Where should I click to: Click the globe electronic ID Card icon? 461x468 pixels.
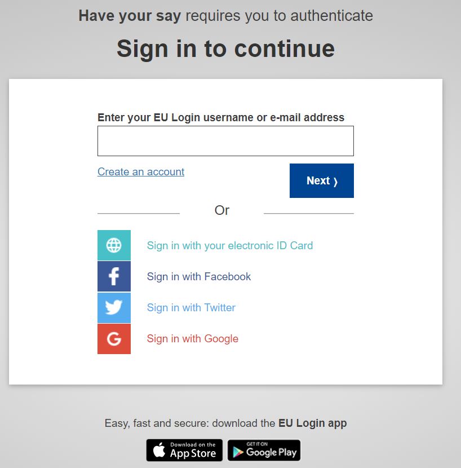[114, 245]
